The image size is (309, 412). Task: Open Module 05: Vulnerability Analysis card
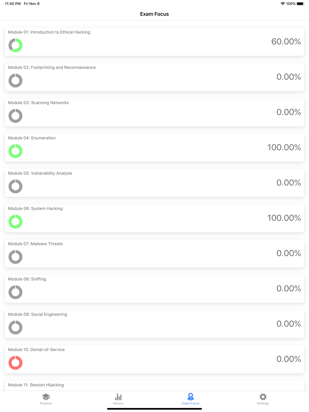click(x=154, y=183)
